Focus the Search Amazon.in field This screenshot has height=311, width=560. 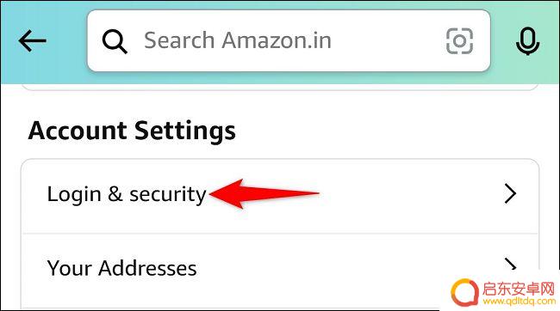(289, 40)
